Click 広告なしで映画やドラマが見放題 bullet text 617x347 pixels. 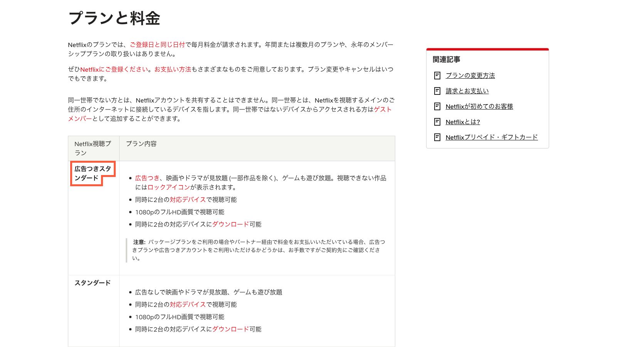pos(209,292)
